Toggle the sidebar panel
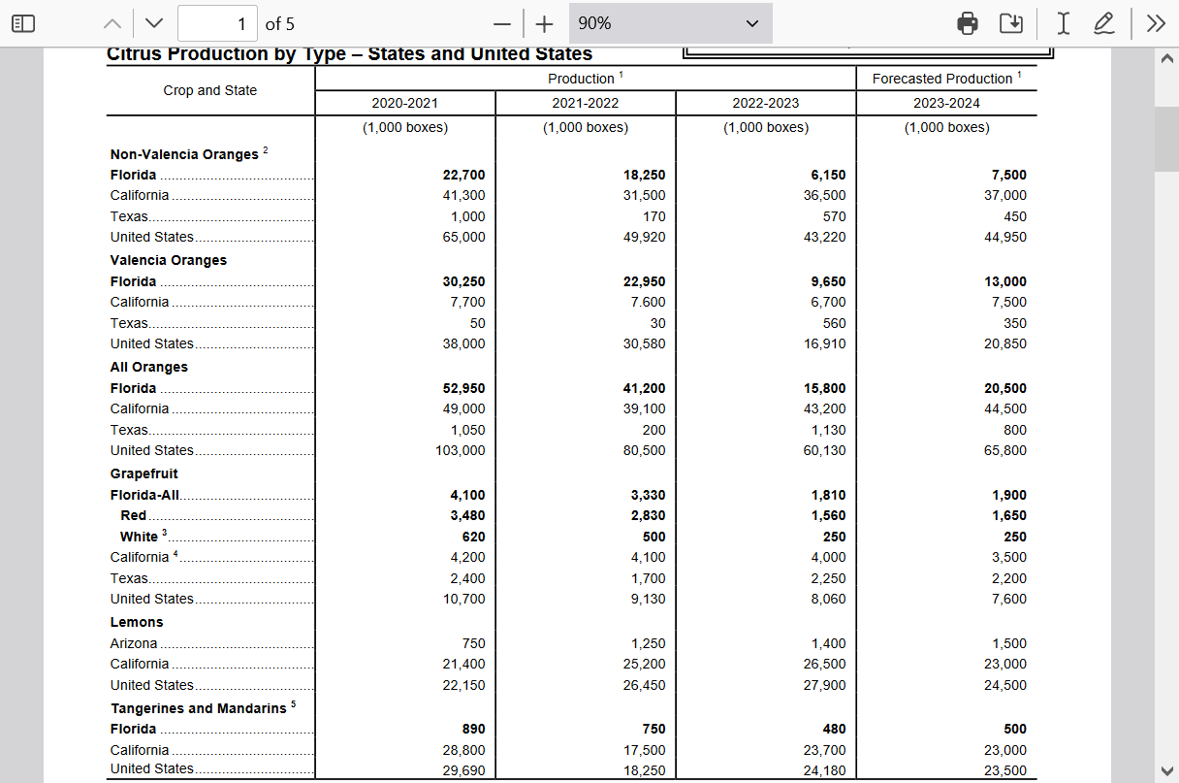Image resolution: width=1179 pixels, height=783 pixels. tap(23, 23)
